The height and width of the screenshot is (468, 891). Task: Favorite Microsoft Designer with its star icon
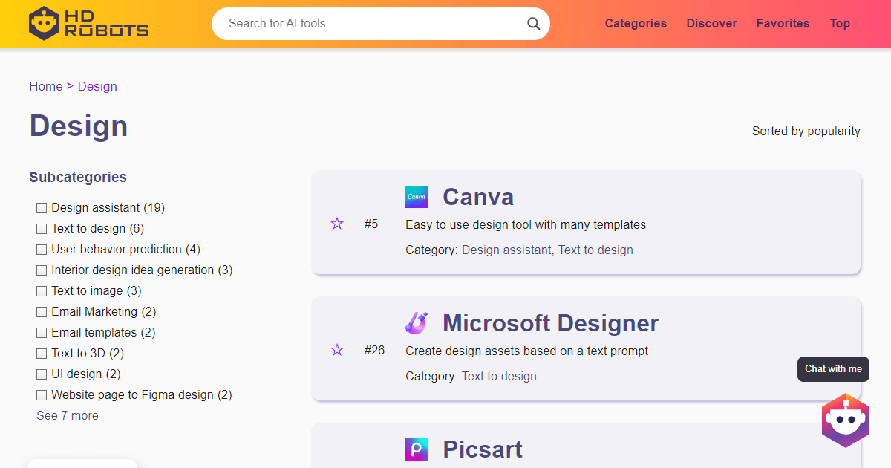337,350
